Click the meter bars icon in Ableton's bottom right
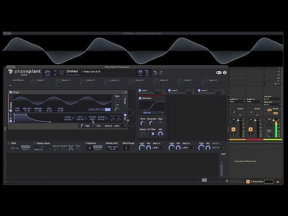This screenshot has height=216, width=288. [x=278, y=182]
